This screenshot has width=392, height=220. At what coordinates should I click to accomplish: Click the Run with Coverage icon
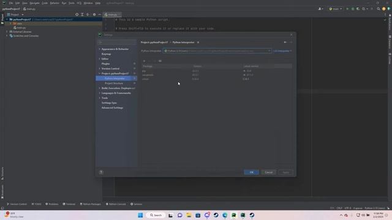[x=358, y=9]
